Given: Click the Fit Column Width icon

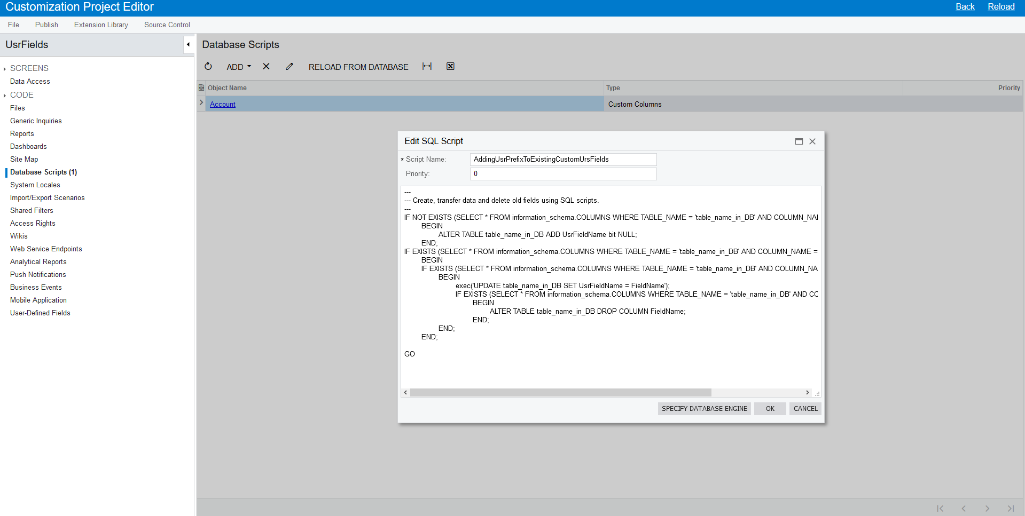Looking at the screenshot, I should click(427, 66).
